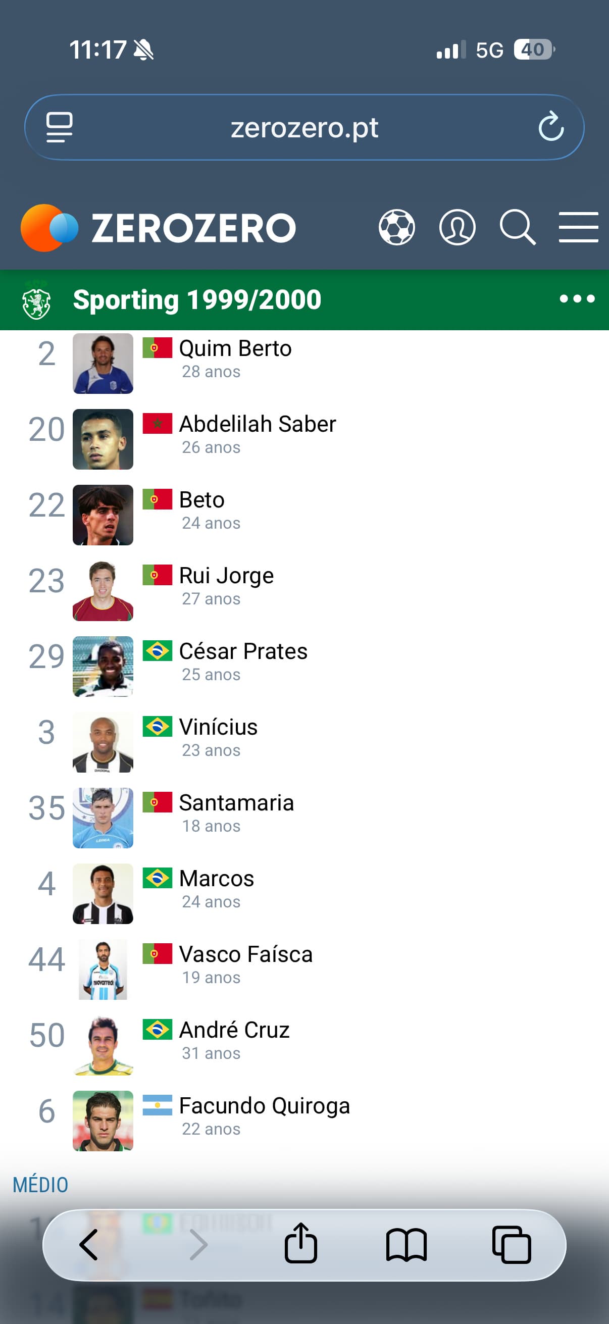Viewport: 609px width, 1324px height.
Task: Go back with the left chevron
Action: pos(89,1244)
